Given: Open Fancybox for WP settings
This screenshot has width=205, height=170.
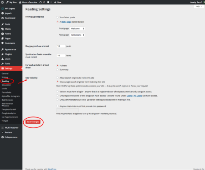Looking at the screenshot, I should (9, 109).
